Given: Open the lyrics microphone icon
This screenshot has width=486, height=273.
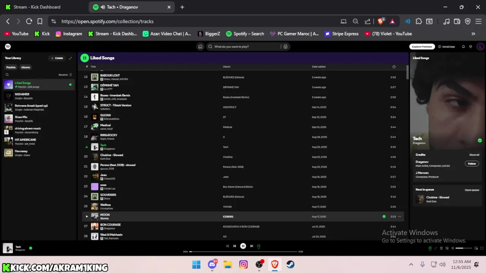Looking at the screenshot, I should click(436, 248).
